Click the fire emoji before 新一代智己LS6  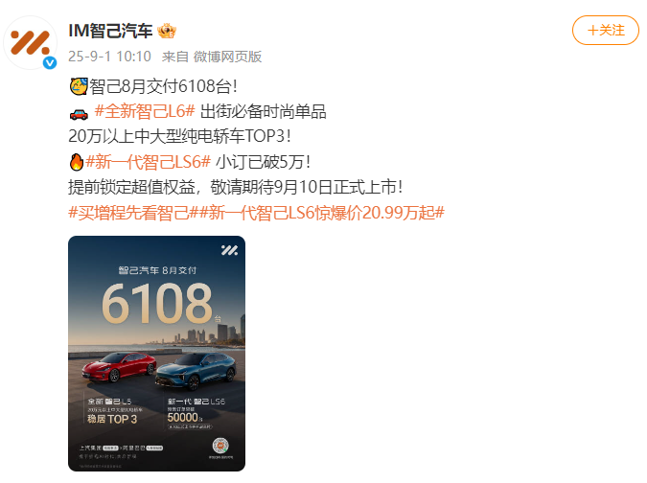coord(77,162)
